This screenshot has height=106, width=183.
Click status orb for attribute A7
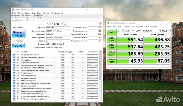[14, 81]
